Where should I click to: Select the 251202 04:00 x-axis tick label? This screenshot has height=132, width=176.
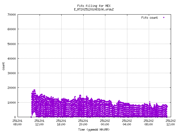[127, 122]
